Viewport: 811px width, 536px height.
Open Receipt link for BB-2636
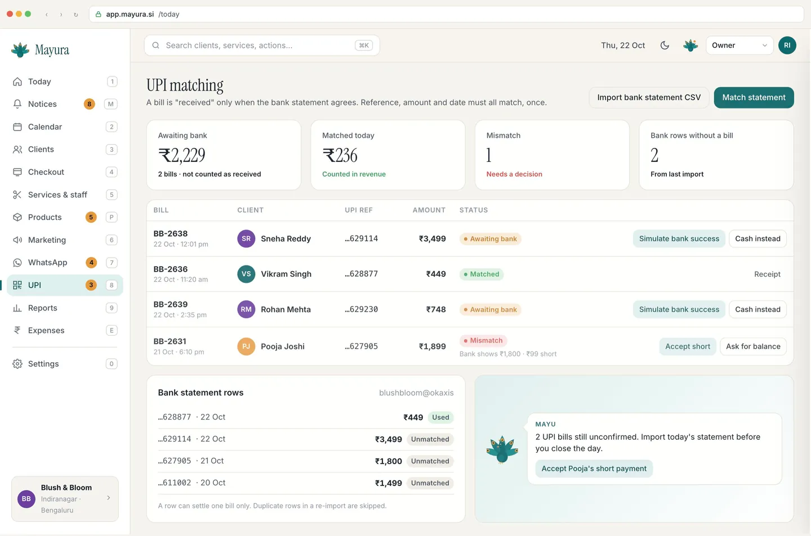767,274
